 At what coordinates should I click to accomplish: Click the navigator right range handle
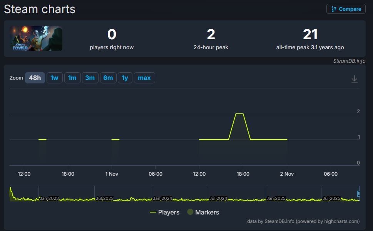pyautogui.click(x=358, y=194)
